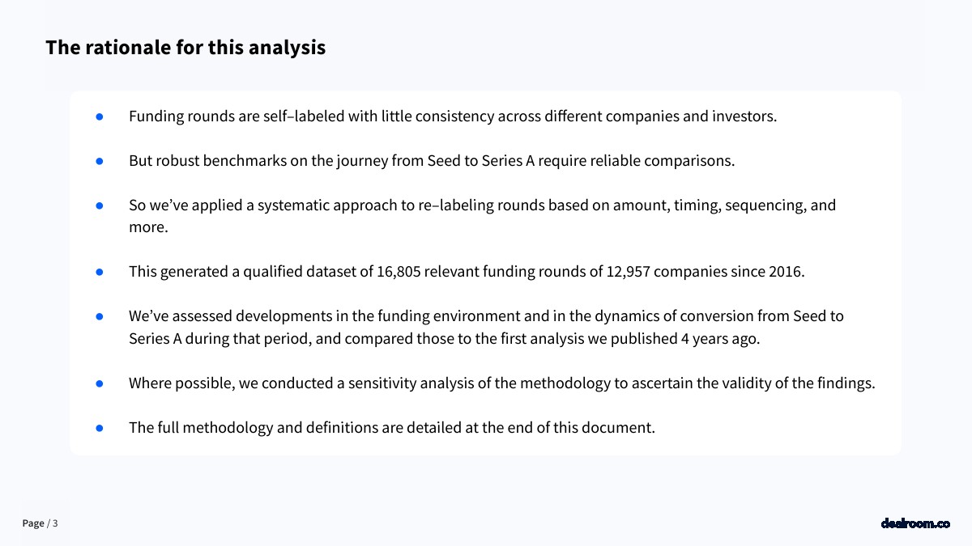972x546 pixels.
Task: Click the sentence about self-labeled funding rounds
Action: 452,116
